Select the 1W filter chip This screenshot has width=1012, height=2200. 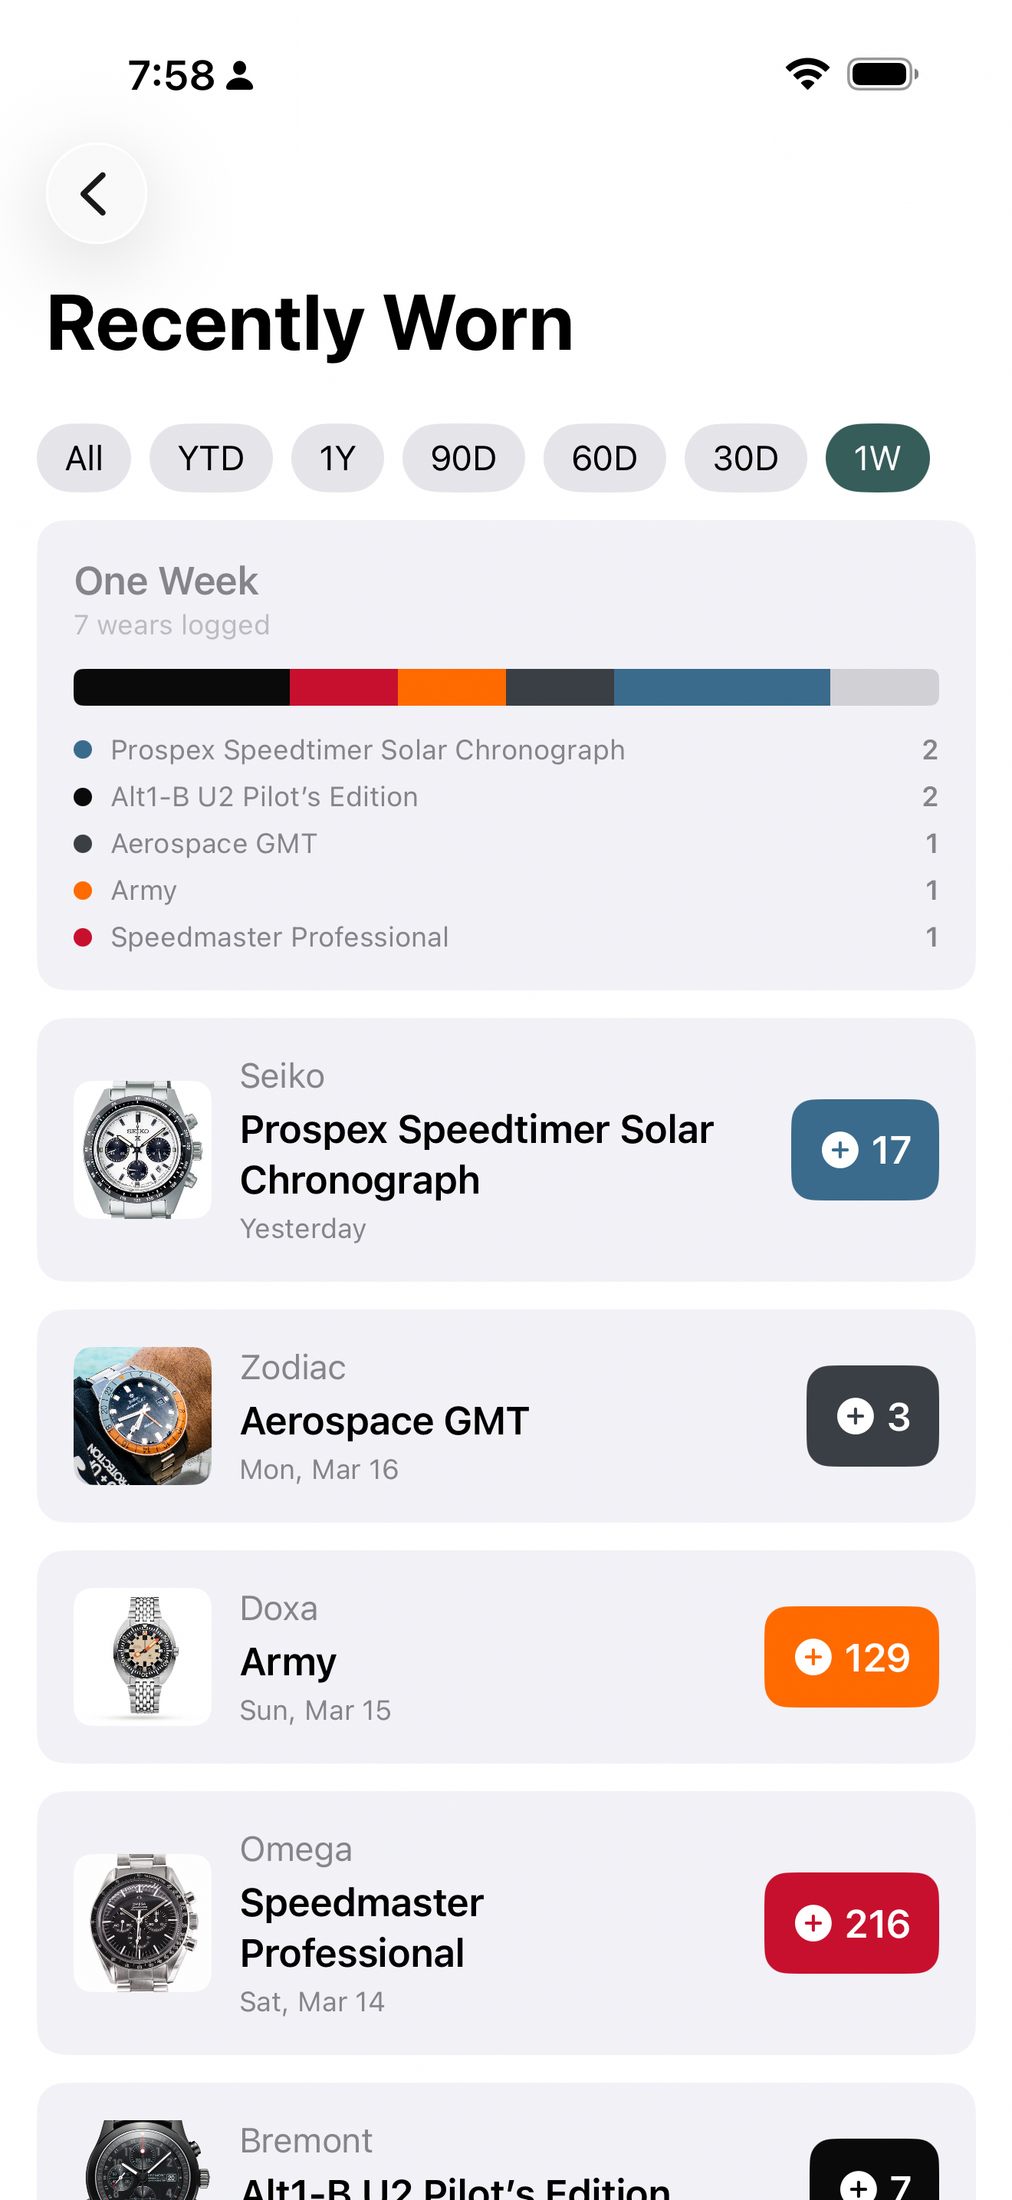876,459
